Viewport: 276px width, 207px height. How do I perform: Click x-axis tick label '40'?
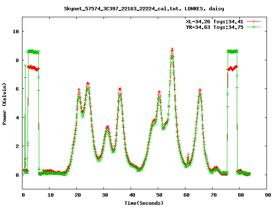pos(132,195)
